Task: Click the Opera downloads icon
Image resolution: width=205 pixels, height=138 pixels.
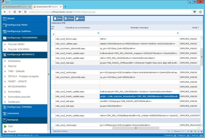Action: [200, 12]
